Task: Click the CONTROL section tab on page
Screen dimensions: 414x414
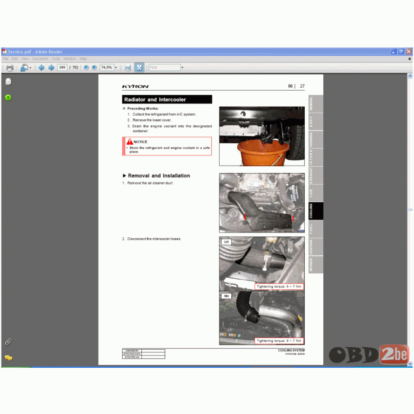Action: coord(316,247)
